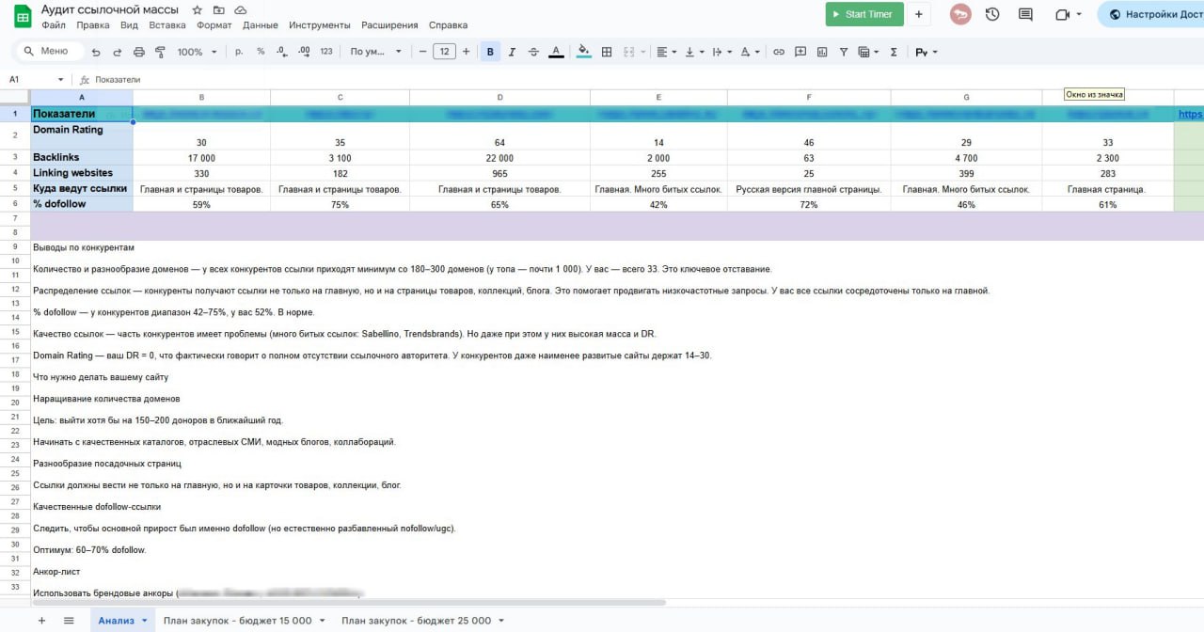1204x632 pixels.
Task: Format as currency (р.)
Action: [x=239, y=52]
